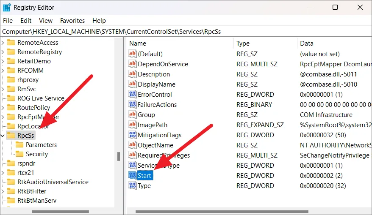Expand the RemoteAccess key

(3, 43)
